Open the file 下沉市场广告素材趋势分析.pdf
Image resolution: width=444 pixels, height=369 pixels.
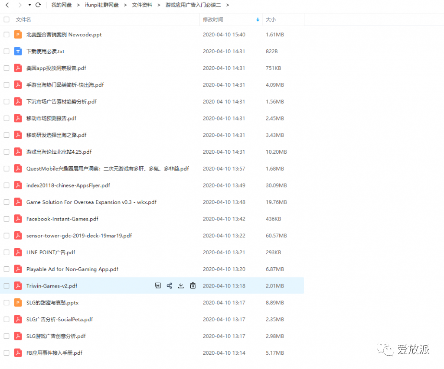tap(62, 101)
